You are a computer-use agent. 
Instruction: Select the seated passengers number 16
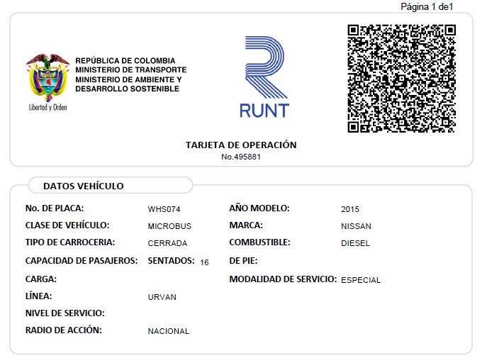point(205,262)
